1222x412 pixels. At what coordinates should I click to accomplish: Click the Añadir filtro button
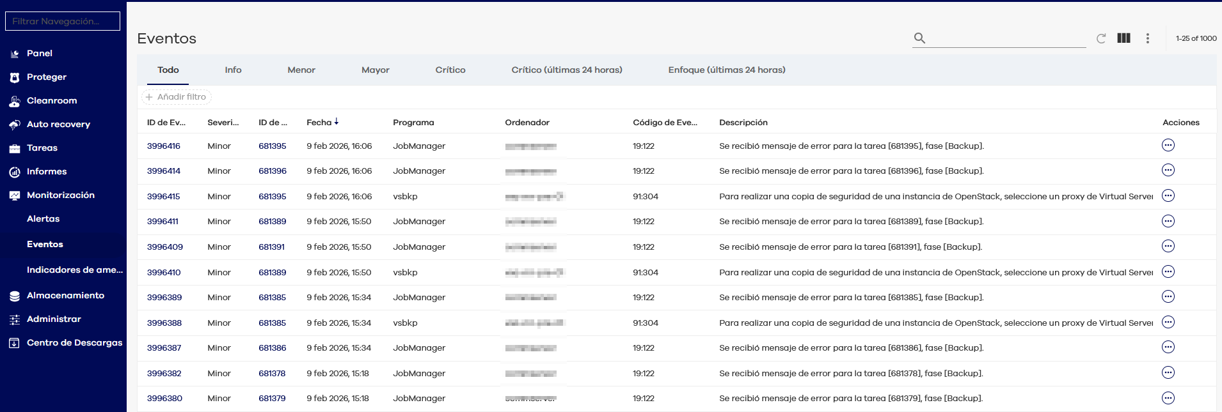point(177,97)
